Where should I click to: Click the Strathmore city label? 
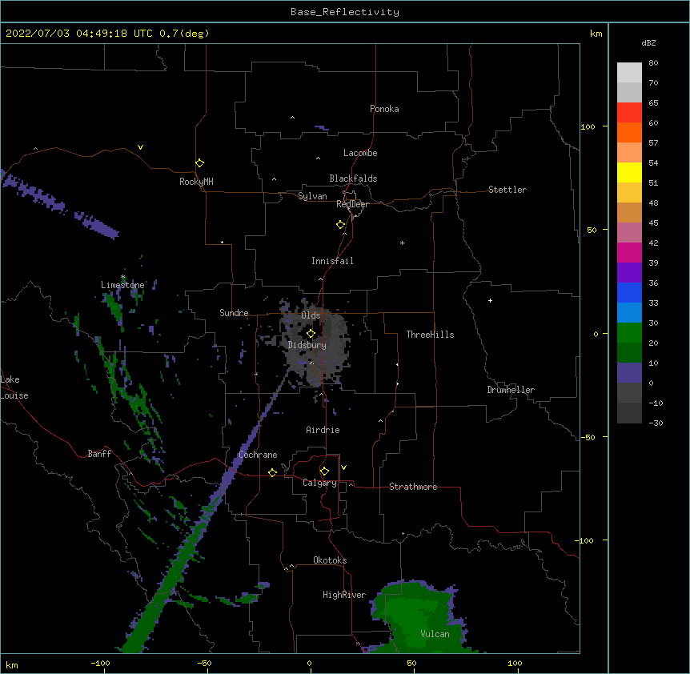(x=413, y=487)
